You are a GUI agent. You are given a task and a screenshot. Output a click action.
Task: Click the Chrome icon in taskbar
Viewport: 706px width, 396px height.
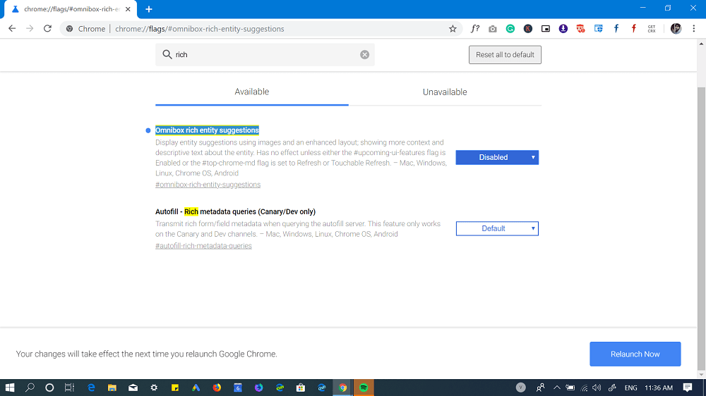[x=342, y=388]
